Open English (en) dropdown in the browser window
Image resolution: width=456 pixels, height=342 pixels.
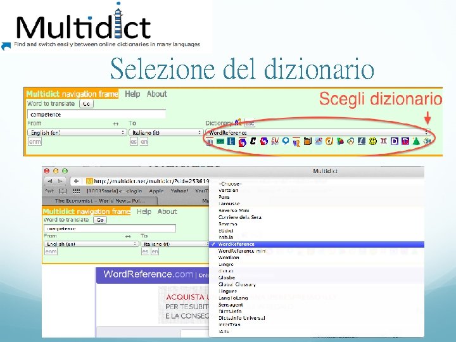coord(91,244)
